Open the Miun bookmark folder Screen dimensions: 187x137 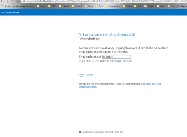161,6
